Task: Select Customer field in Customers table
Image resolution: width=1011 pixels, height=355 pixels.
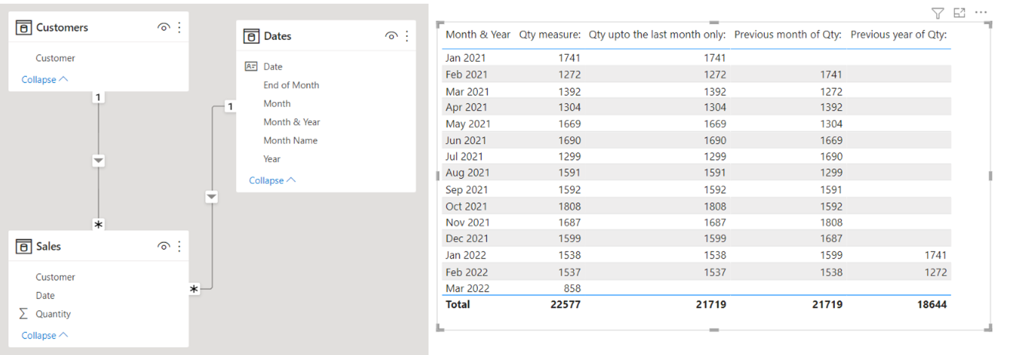Action: pyautogui.click(x=55, y=58)
